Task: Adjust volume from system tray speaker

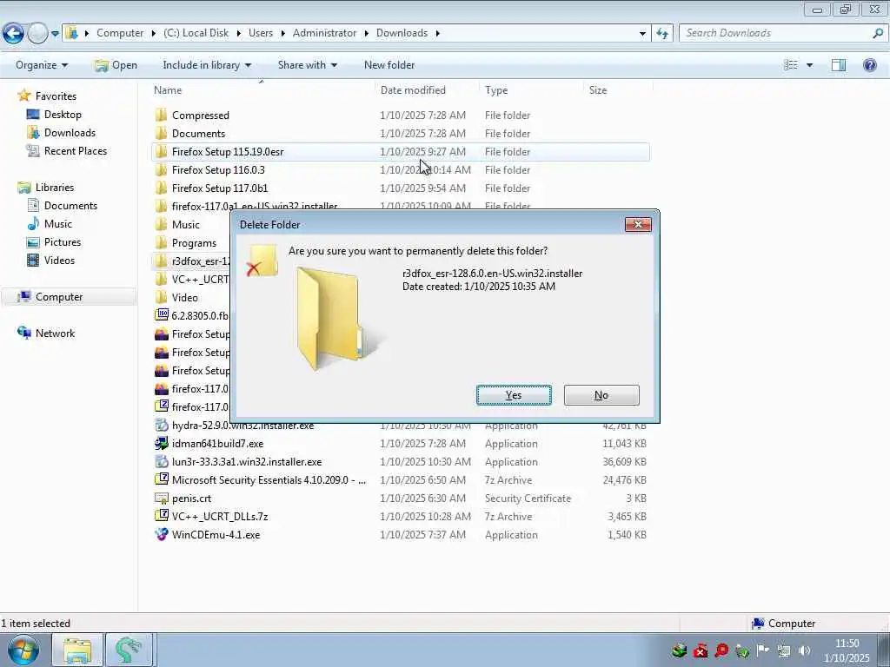Action: click(804, 650)
